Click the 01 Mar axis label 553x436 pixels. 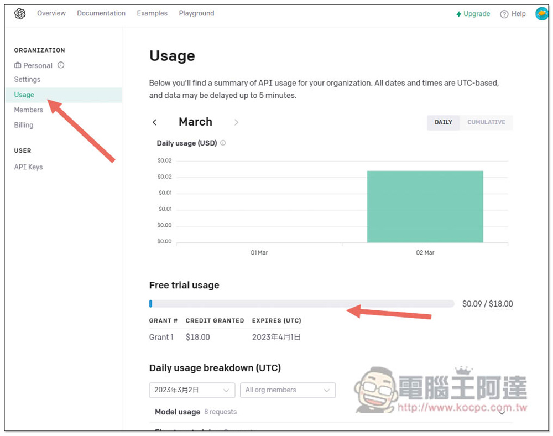click(x=259, y=252)
